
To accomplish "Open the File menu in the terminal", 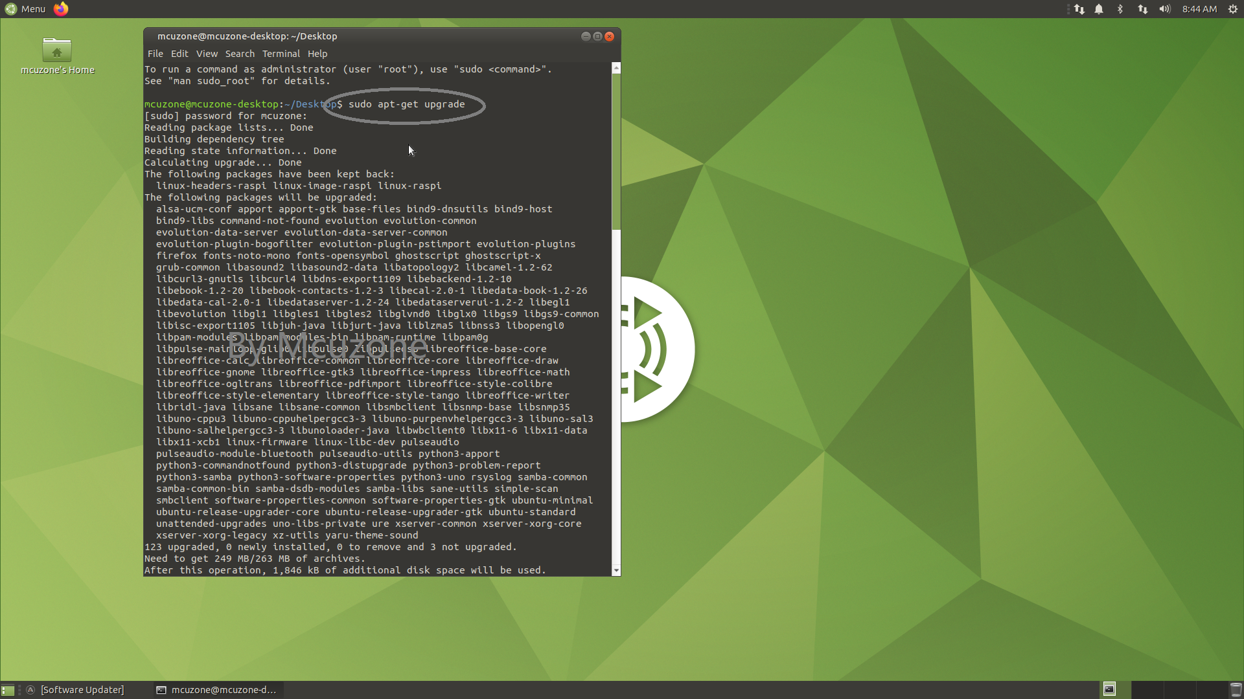I will (155, 54).
